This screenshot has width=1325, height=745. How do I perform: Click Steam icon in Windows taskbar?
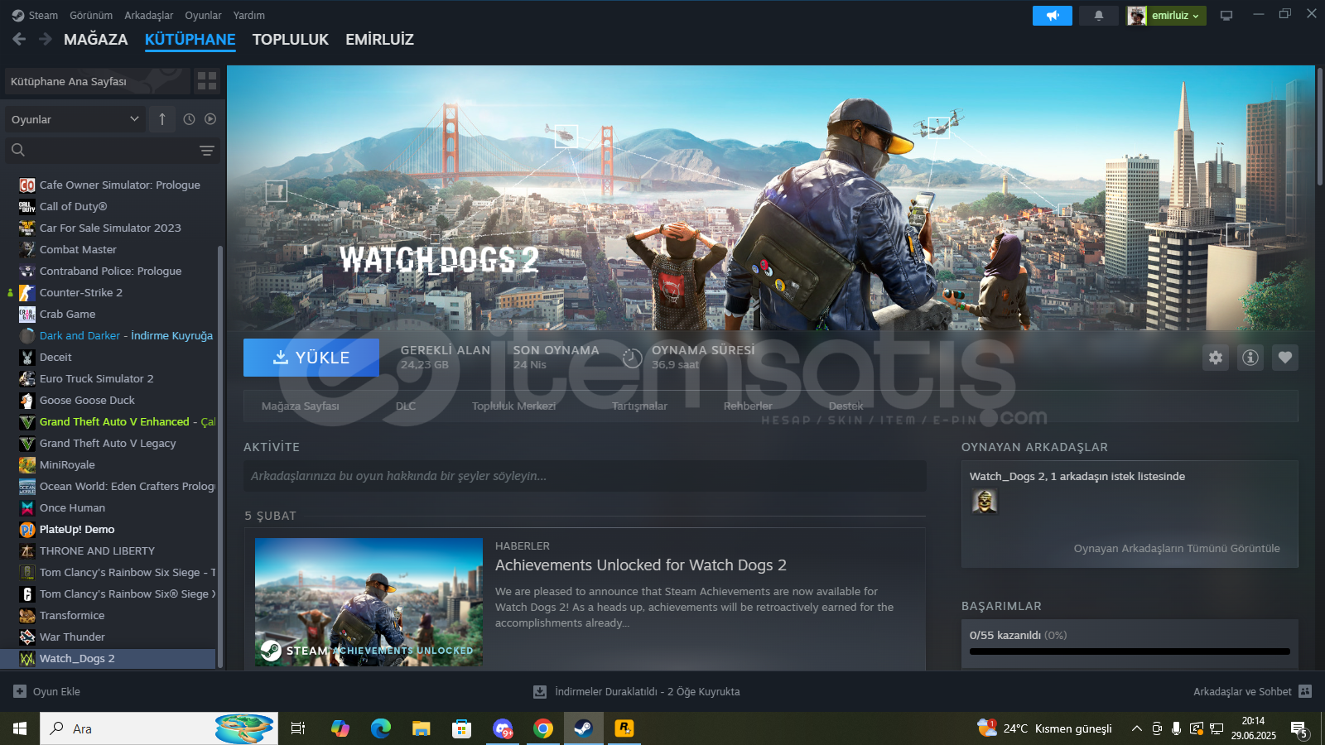tap(584, 728)
